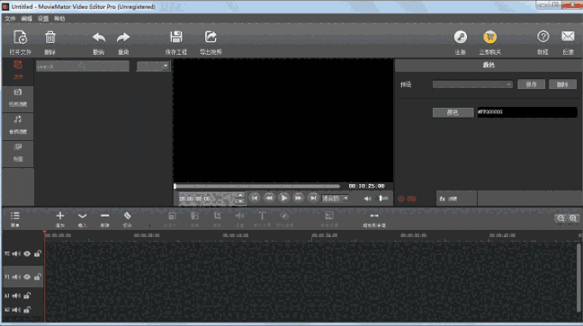Open the question mark Tutorial icon
This screenshot has width=583, height=326.
[x=543, y=37]
